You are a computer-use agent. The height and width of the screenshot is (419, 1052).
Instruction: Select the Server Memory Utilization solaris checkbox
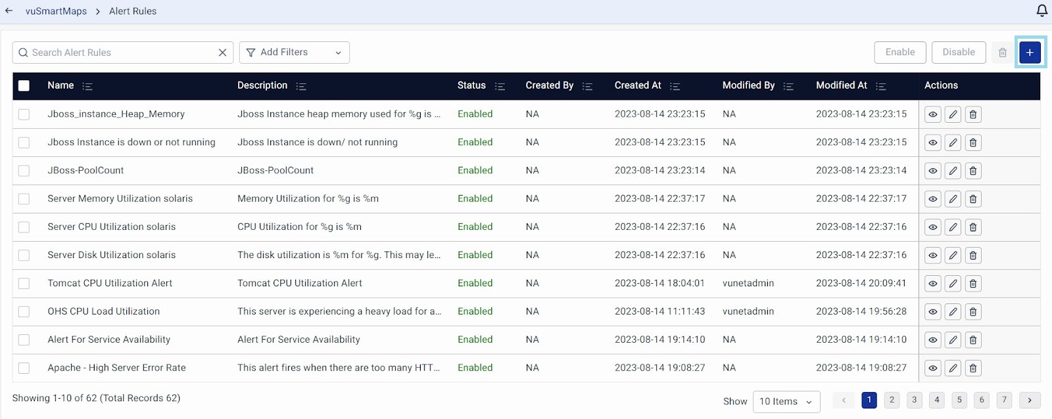tap(24, 199)
